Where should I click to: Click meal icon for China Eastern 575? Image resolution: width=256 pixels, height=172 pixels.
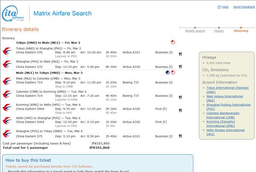tap(180, 136)
